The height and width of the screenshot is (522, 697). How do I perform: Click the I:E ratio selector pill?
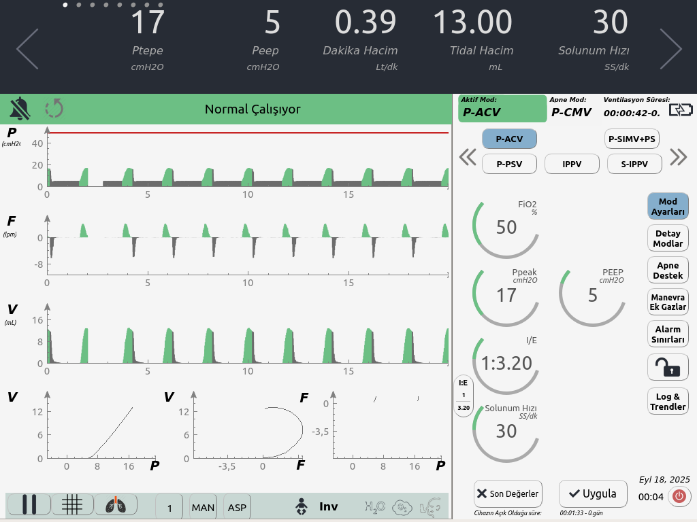(464, 396)
